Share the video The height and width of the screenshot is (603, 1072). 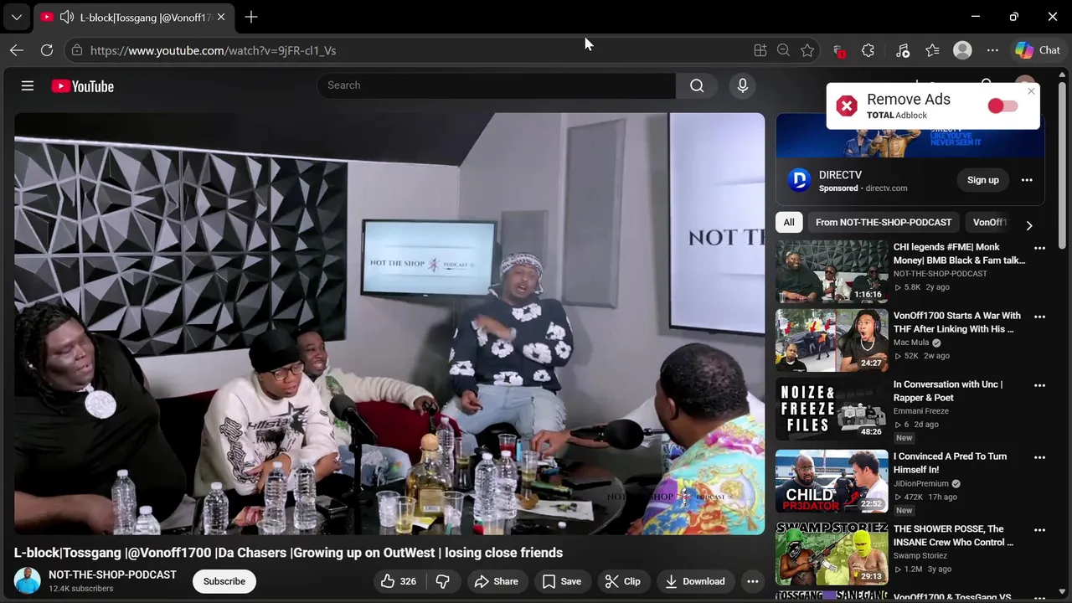[497, 581]
